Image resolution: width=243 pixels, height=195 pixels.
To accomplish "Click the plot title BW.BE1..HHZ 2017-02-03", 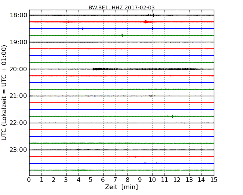I will click(x=121, y=7).
